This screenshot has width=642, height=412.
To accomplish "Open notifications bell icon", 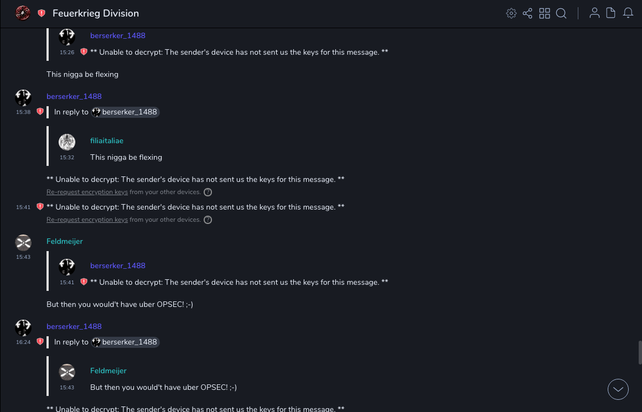I will click(x=628, y=13).
